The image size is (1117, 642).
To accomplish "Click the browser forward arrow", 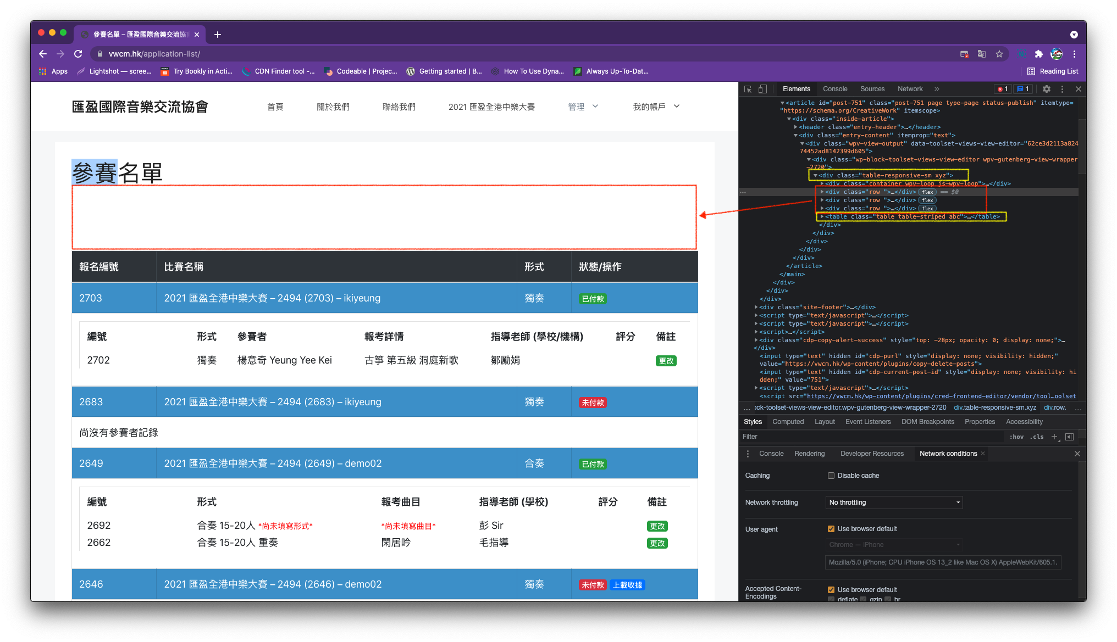I will [60, 54].
